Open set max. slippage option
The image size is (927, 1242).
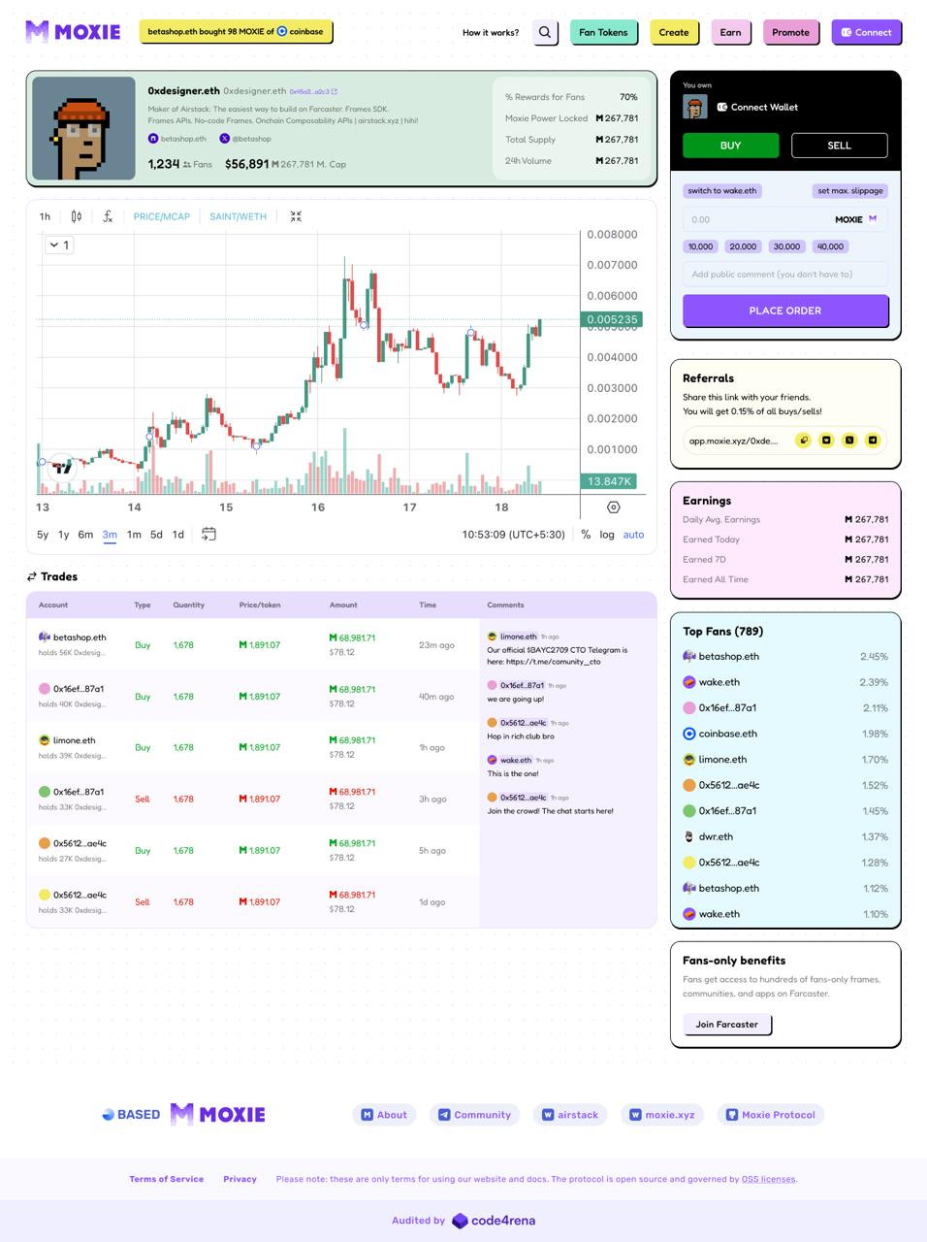point(850,190)
